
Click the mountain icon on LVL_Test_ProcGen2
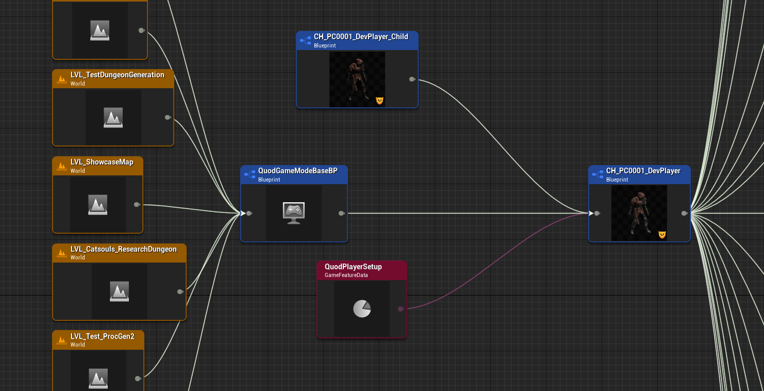tap(98, 378)
